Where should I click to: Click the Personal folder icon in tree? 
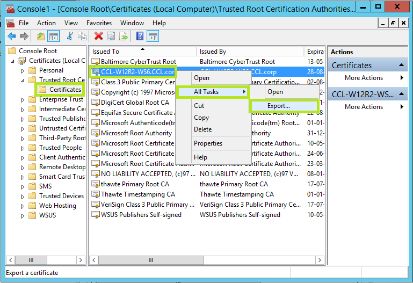(x=32, y=70)
